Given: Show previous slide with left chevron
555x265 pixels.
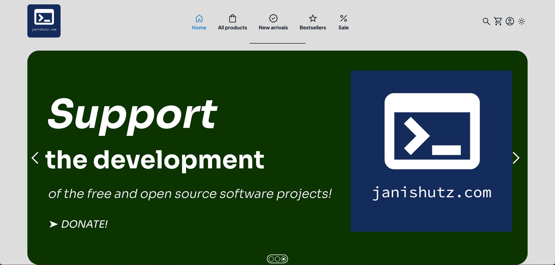Looking at the screenshot, I should point(35,158).
